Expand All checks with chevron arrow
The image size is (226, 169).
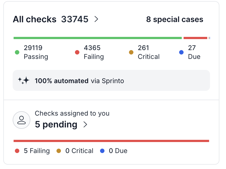pos(96,19)
